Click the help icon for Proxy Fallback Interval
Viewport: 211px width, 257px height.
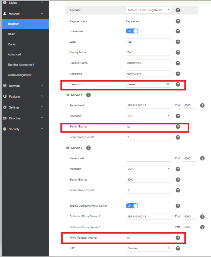pos(178,238)
